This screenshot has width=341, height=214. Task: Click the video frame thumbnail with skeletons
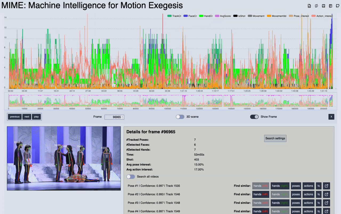point(64,158)
